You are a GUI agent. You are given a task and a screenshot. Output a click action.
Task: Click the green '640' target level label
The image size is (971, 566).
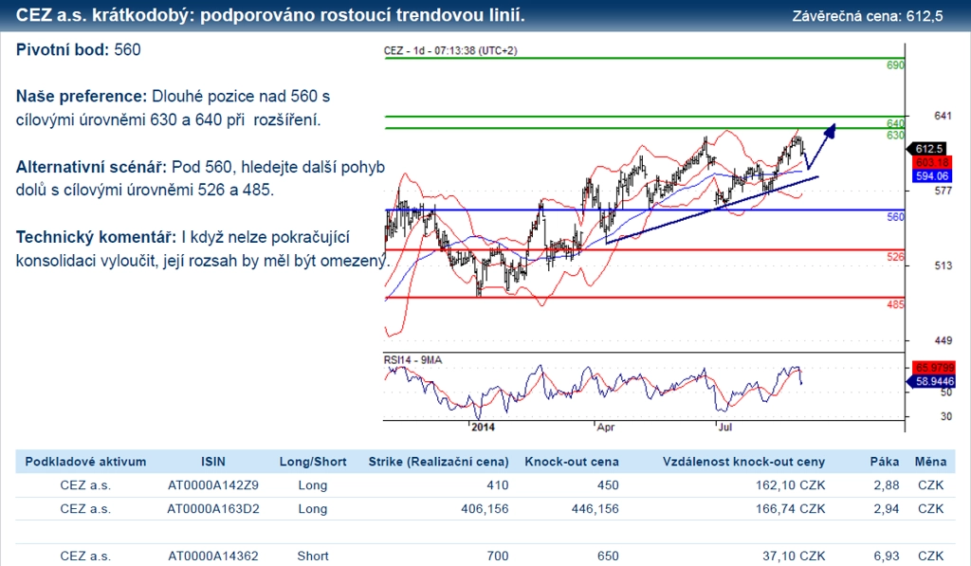895,123
